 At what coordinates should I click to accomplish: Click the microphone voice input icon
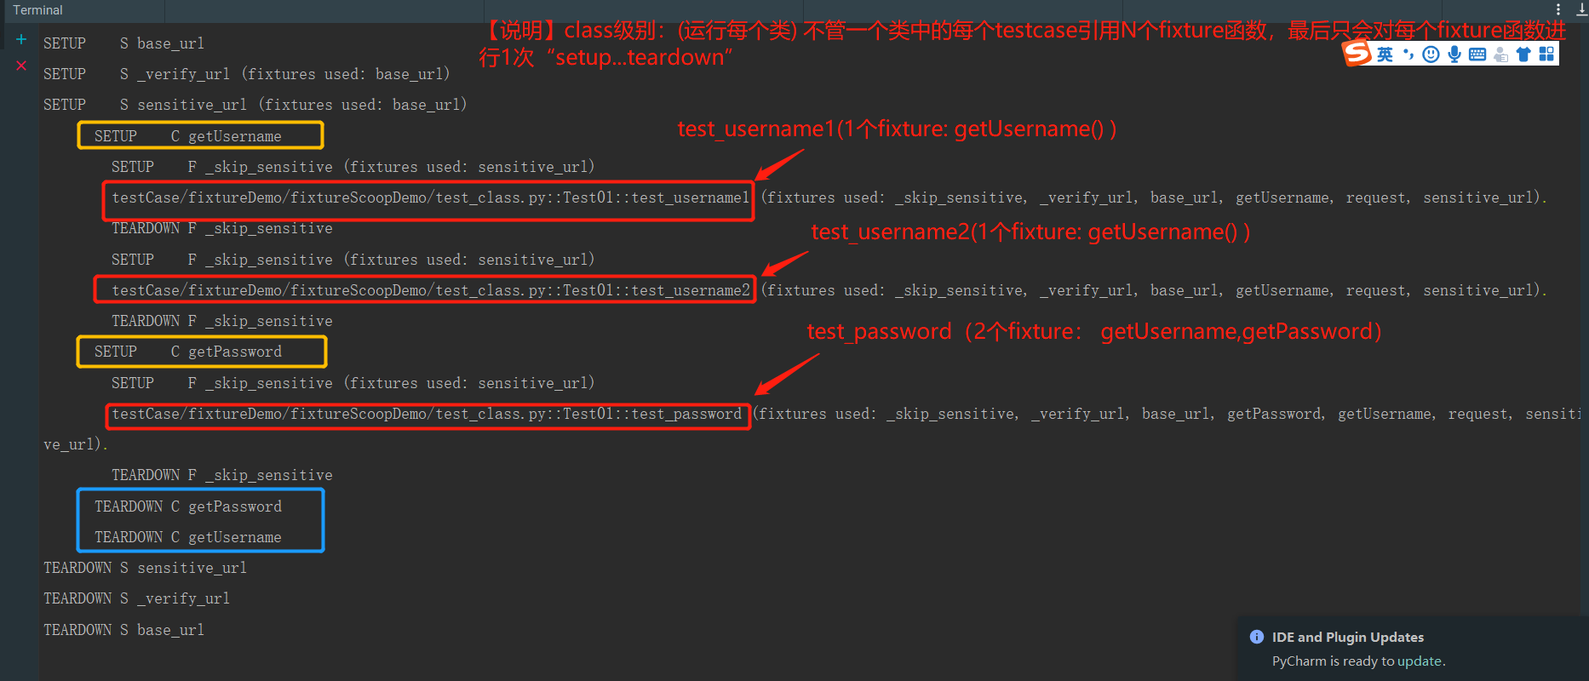click(x=1454, y=54)
